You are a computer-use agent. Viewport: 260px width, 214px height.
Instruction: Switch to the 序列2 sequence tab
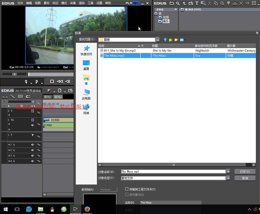pyautogui.click(x=58, y=97)
